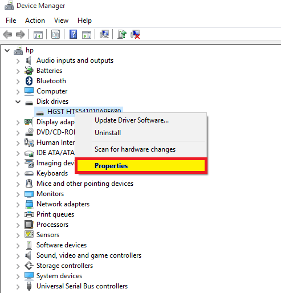Click the Properties toolbar icon
Image resolution: width=281 pixels, height=293 pixels.
(55, 34)
